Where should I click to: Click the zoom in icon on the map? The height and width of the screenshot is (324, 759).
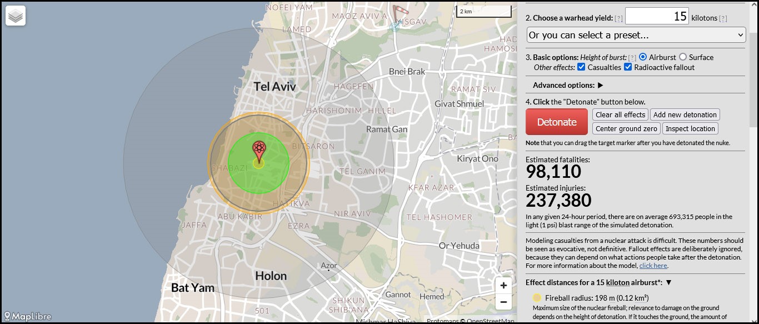[x=503, y=285]
